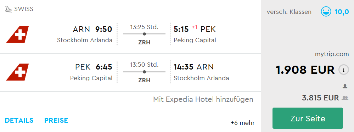The image size is (354, 132).
Task: Click the versch. Klassen label
Action: pyautogui.click(x=289, y=12)
